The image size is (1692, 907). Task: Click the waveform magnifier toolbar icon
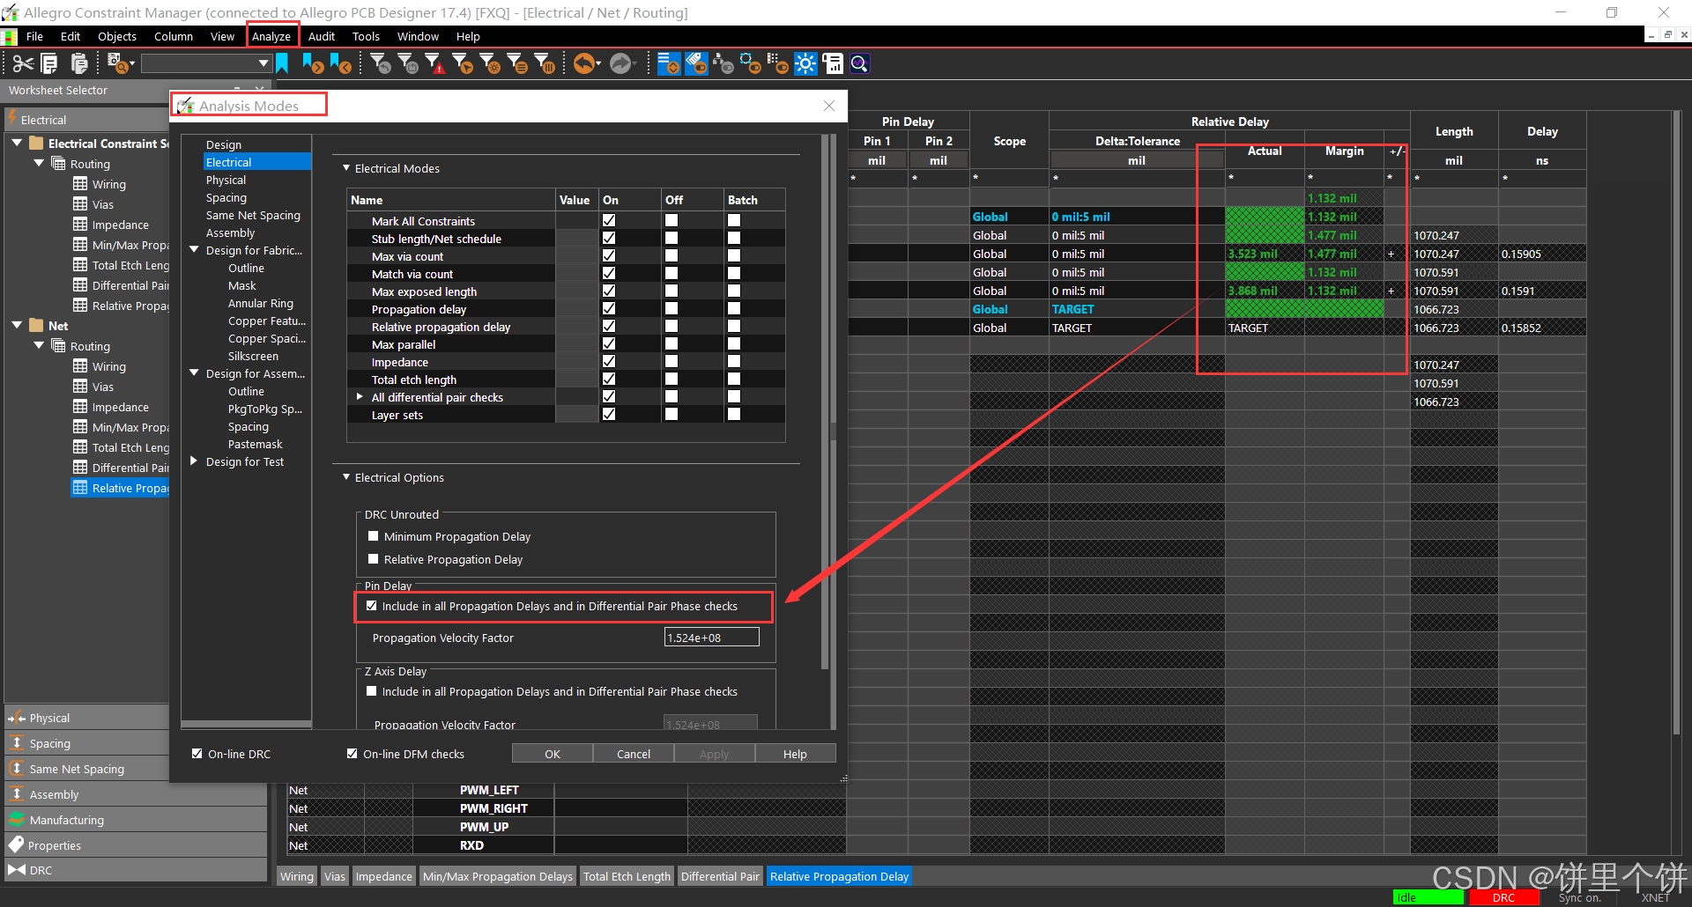click(x=860, y=63)
